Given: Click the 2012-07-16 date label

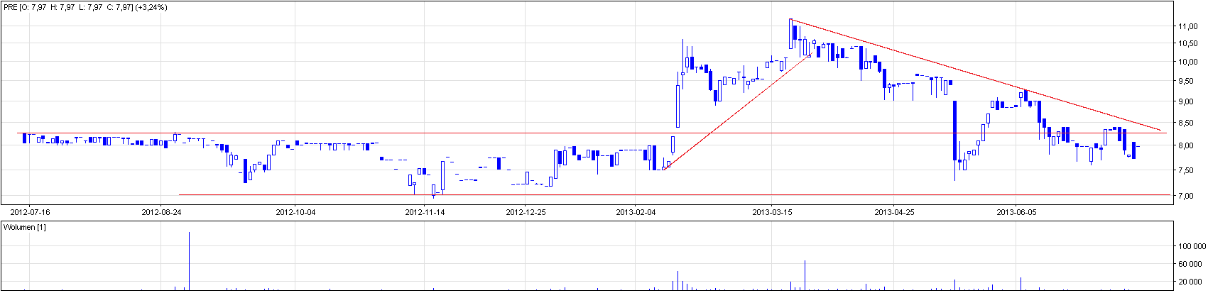Looking at the screenshot, I should [x=31, y=212].
